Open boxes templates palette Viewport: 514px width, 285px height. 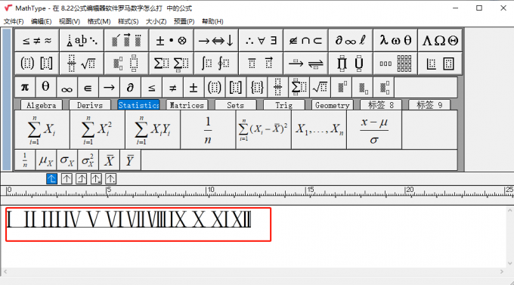point(440,63)
